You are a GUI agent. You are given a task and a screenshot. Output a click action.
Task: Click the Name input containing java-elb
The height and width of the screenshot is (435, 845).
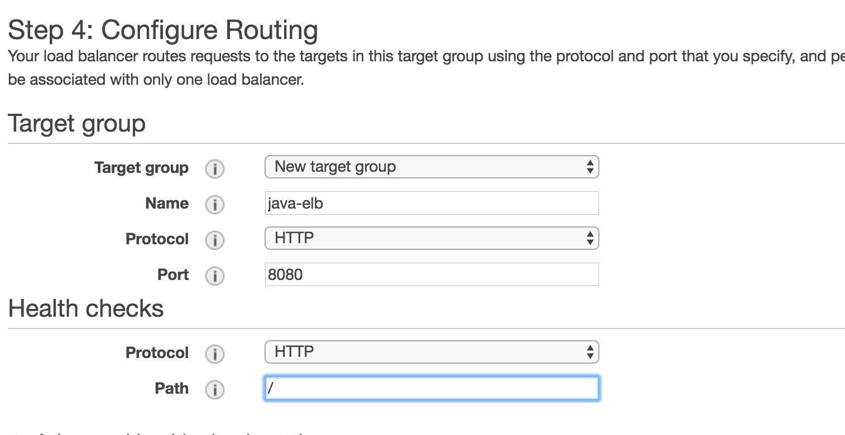coord(431,203)
